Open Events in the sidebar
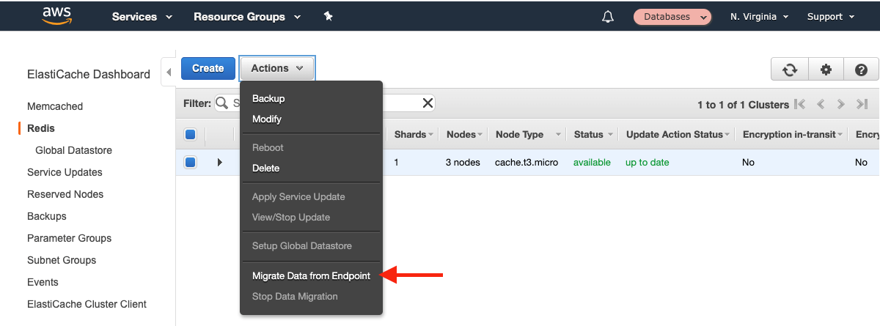This screenshot has height=326, width=880. (43, 282)
